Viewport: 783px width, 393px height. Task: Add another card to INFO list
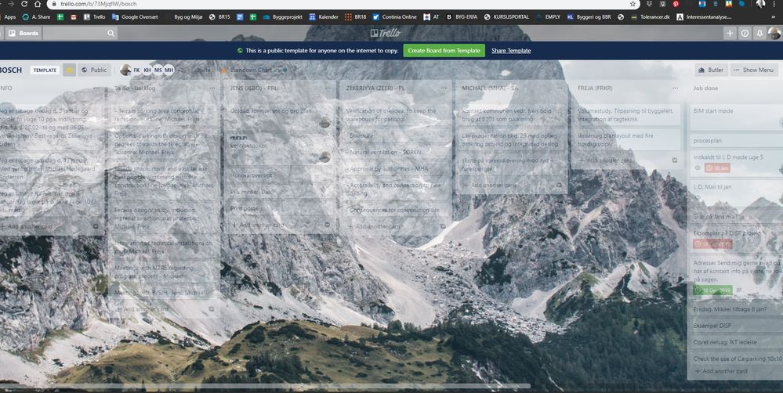point(27,226)
